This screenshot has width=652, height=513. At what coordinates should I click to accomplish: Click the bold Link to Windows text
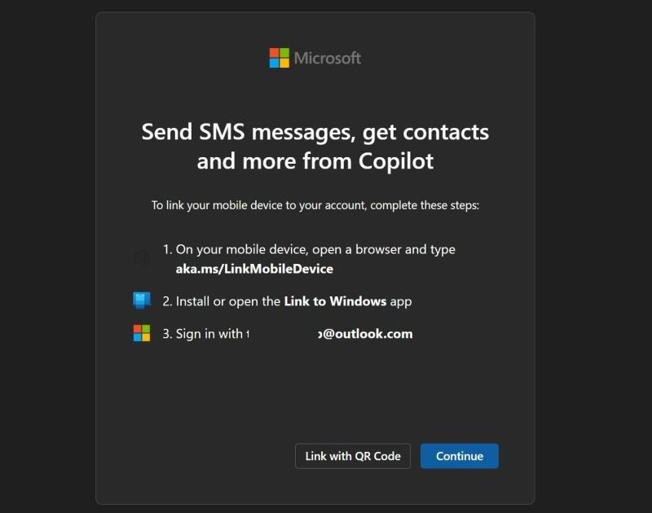coord(335,301)
